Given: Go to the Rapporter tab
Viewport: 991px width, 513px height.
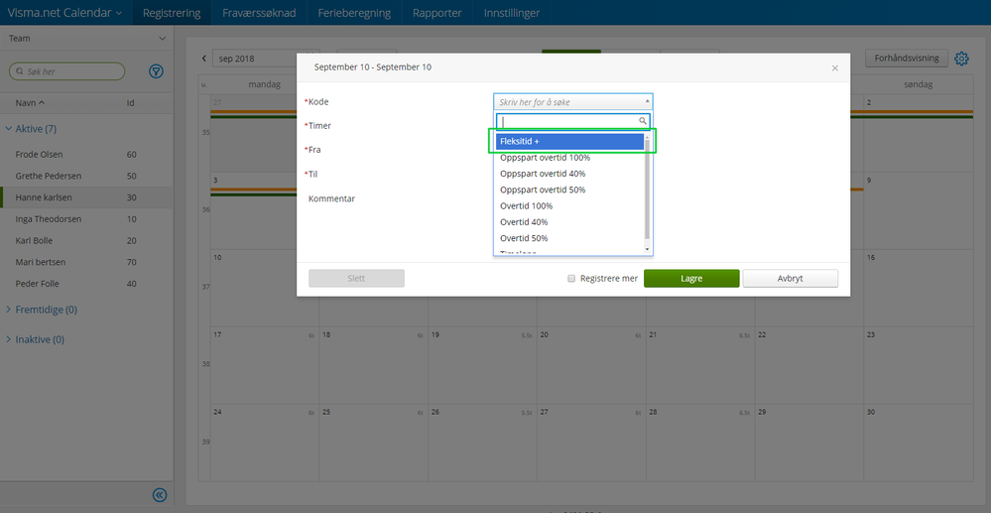Looking at the screenshot, I should (436, 13).
